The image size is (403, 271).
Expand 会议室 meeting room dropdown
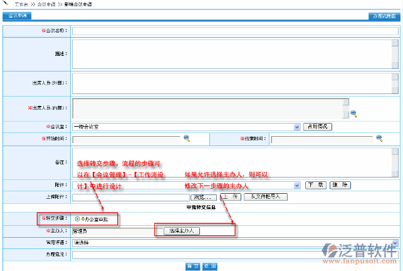(x=297, y=127)
